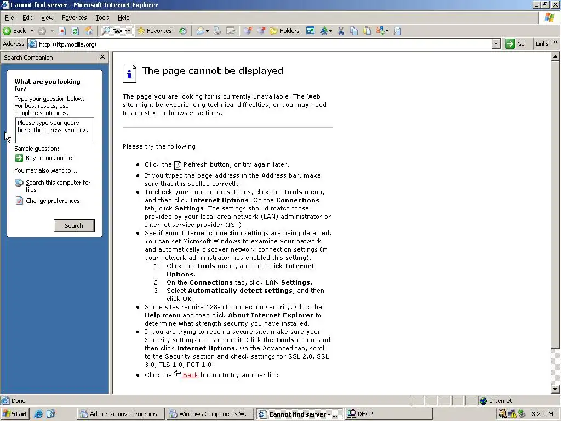Viewport: 561px width, 421px height.
Task: Expand the Mail button dropdown arrow
Action: 207,31
